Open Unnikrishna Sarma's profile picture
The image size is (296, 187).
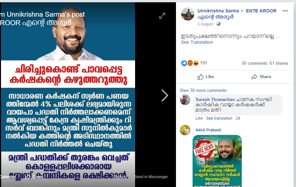point(188,14)
